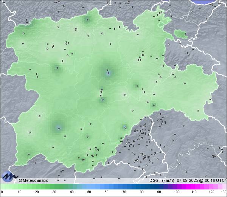Click the 80 label on the scale
This screenshot has height=197, width=227.
click(141, 192)
